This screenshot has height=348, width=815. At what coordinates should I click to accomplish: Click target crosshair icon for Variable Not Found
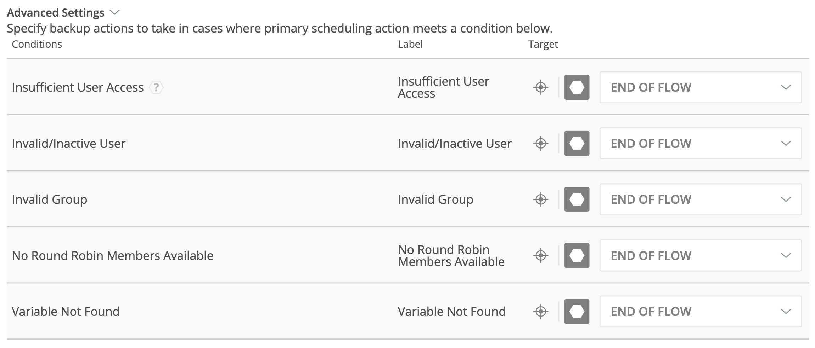click(541, 312)
